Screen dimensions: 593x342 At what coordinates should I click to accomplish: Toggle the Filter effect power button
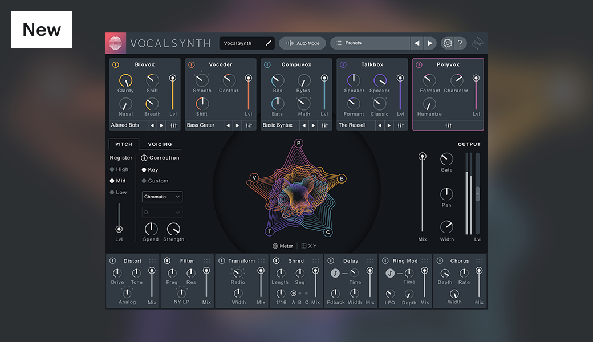tap(167, 260)
